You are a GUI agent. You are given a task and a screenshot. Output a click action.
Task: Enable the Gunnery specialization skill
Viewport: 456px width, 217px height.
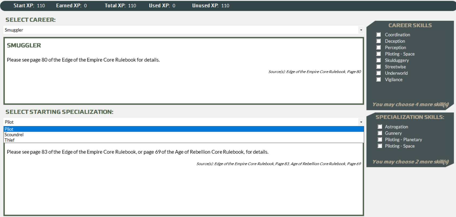point(380,133)
